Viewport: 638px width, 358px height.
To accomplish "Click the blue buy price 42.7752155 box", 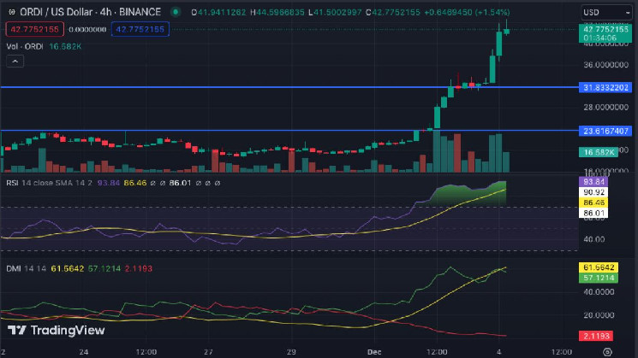I will pos(140,29).
